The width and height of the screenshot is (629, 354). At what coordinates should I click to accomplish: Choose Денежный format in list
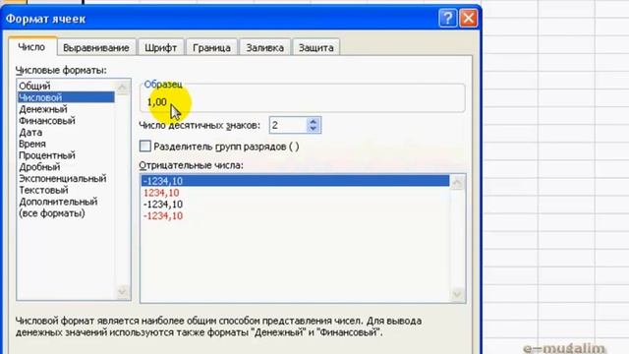pyautogui.click(x=66, y=109)
